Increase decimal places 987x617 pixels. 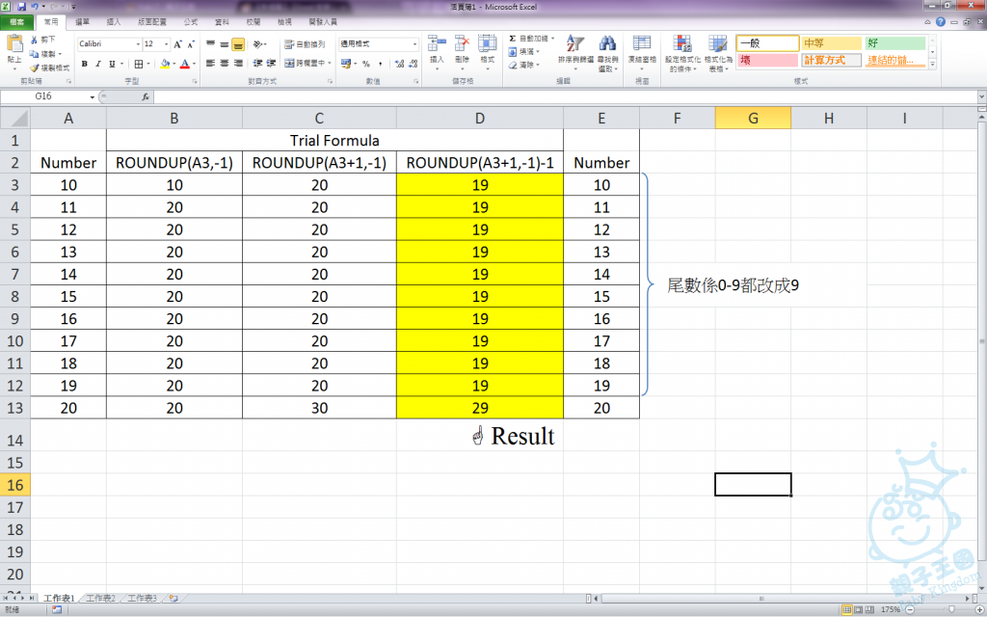[x=399, y=64]
